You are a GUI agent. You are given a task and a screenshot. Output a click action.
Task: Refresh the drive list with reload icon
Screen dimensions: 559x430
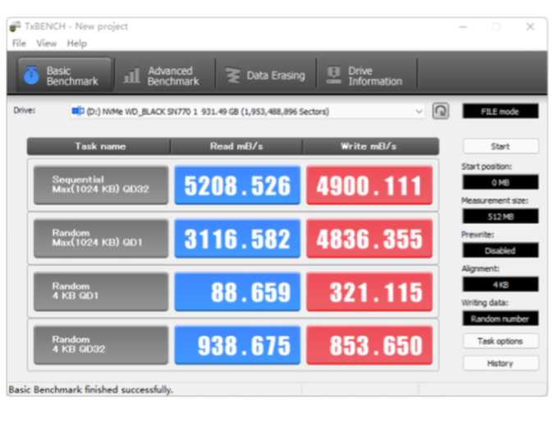(x=441, y=111)
